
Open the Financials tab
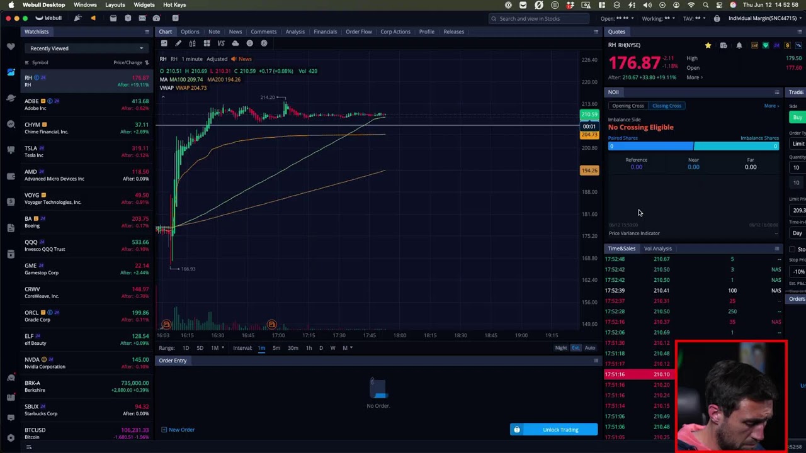click(x=325, y=31)
